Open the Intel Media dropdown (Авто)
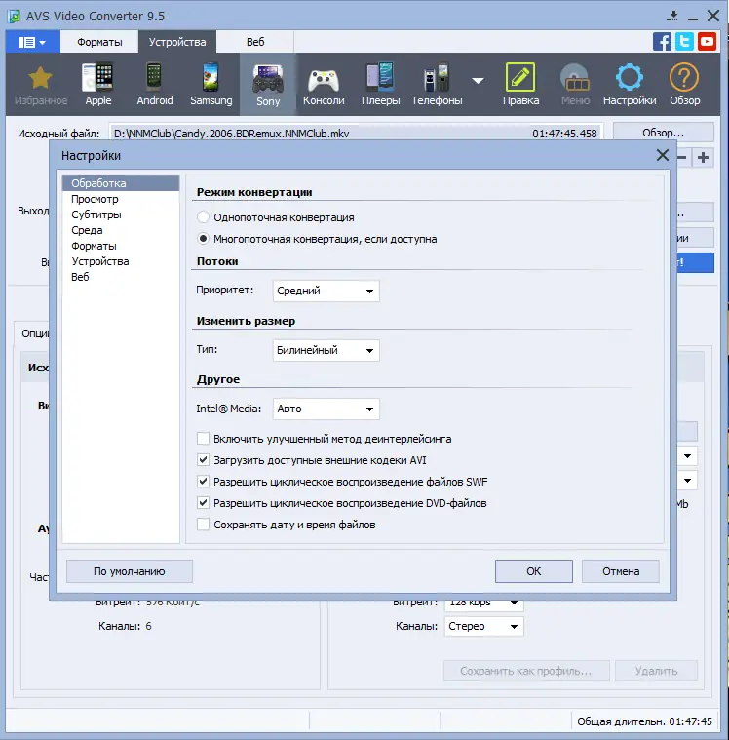This screenshot has height=740, width=729. [x=326, y=409]
